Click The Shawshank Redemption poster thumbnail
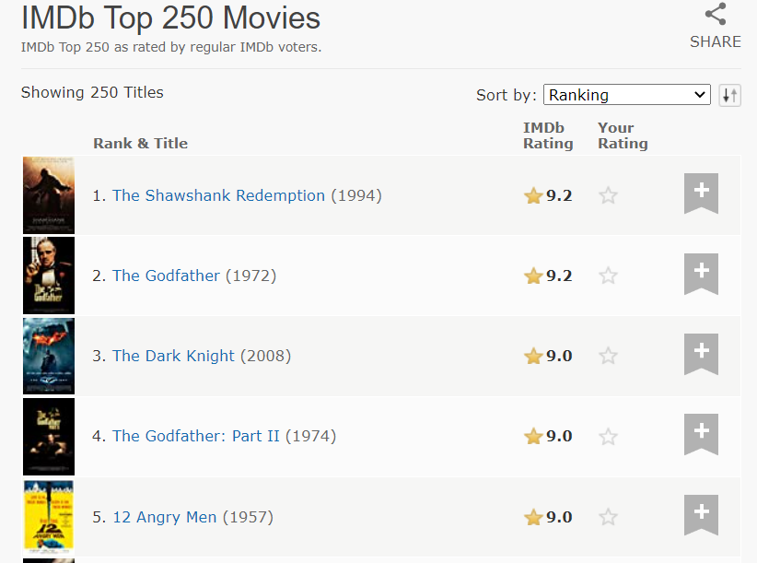757x563 pixels. [49, 195]
